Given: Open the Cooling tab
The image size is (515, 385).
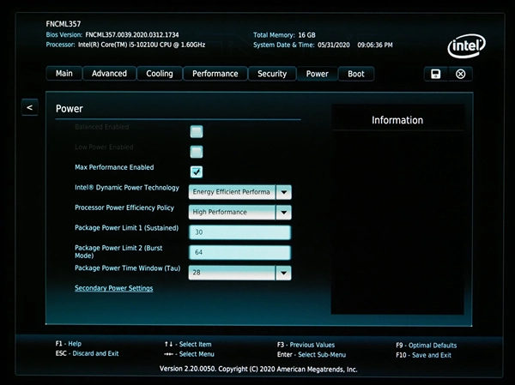Looking at the screenshot, I should click(160, 74).
